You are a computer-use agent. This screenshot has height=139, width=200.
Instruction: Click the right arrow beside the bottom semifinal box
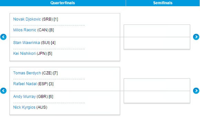(196, 91)
